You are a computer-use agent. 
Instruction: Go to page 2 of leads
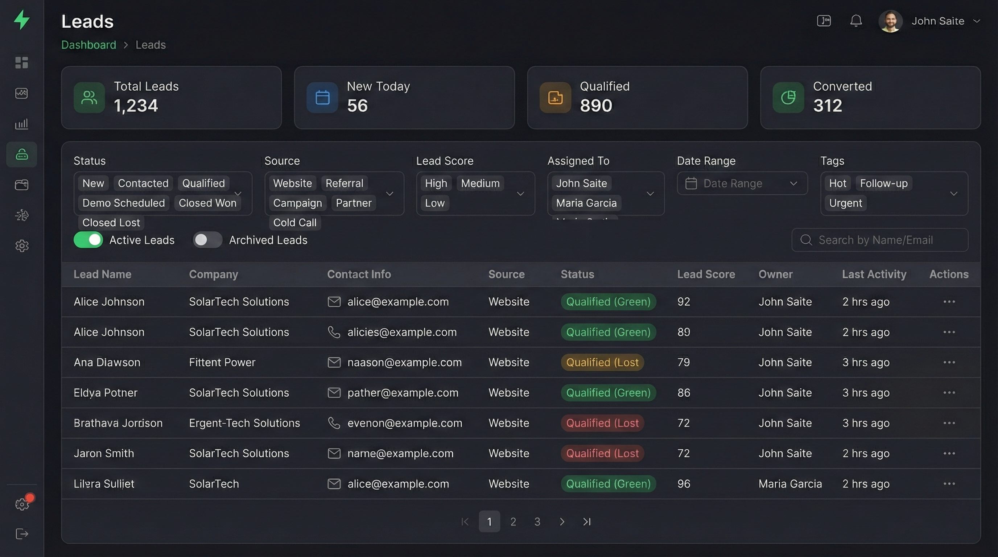tap(513, 522)
